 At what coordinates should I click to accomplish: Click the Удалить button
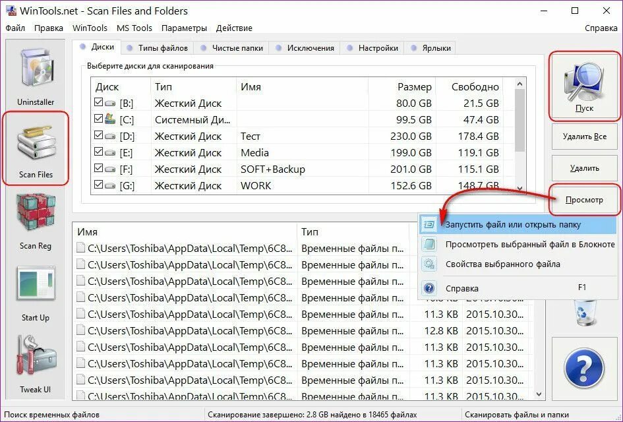click(584, 168)
